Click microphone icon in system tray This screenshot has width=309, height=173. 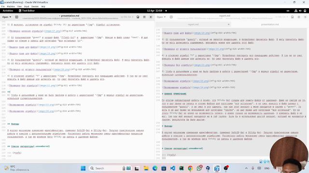coord(253,168)
